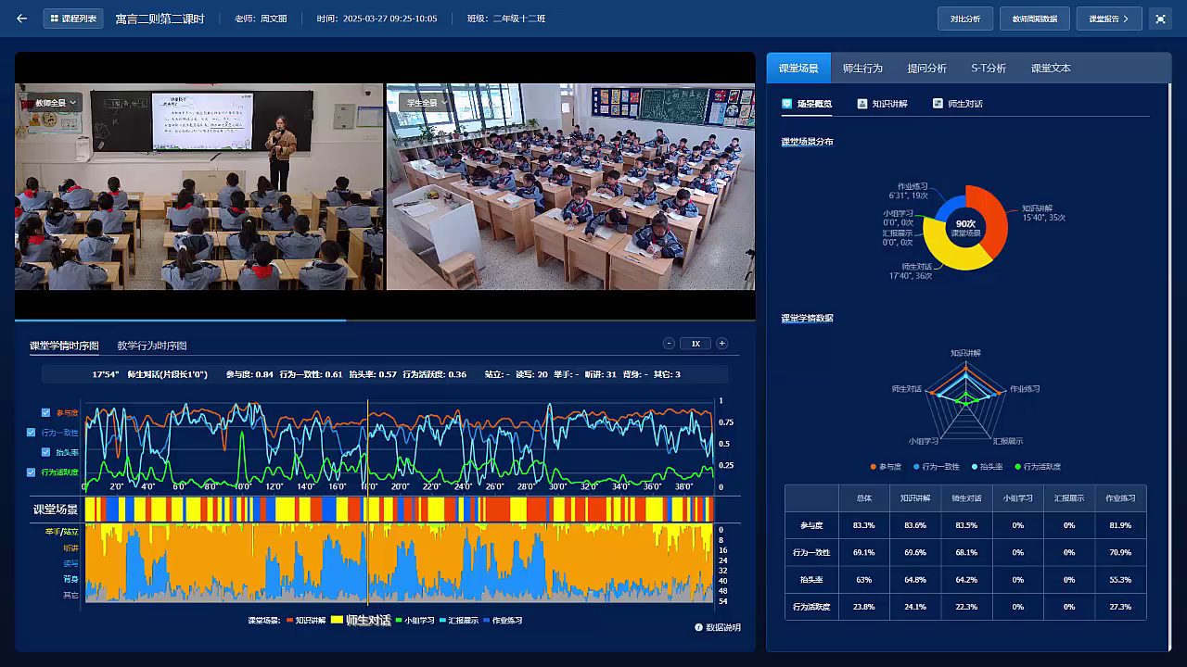
Task: Open the 课程列表 button
Action: click(73, 19)
